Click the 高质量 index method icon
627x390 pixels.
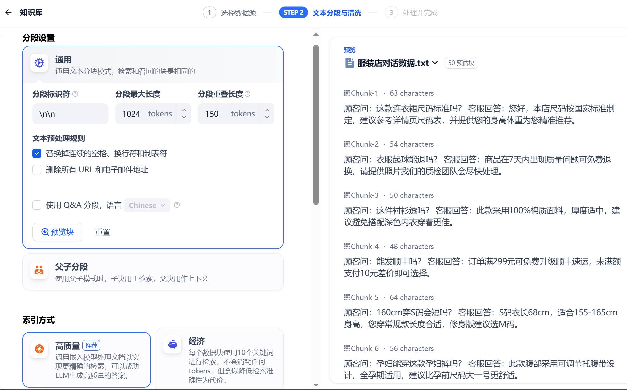pyautogui.click(x=39, y=349)
